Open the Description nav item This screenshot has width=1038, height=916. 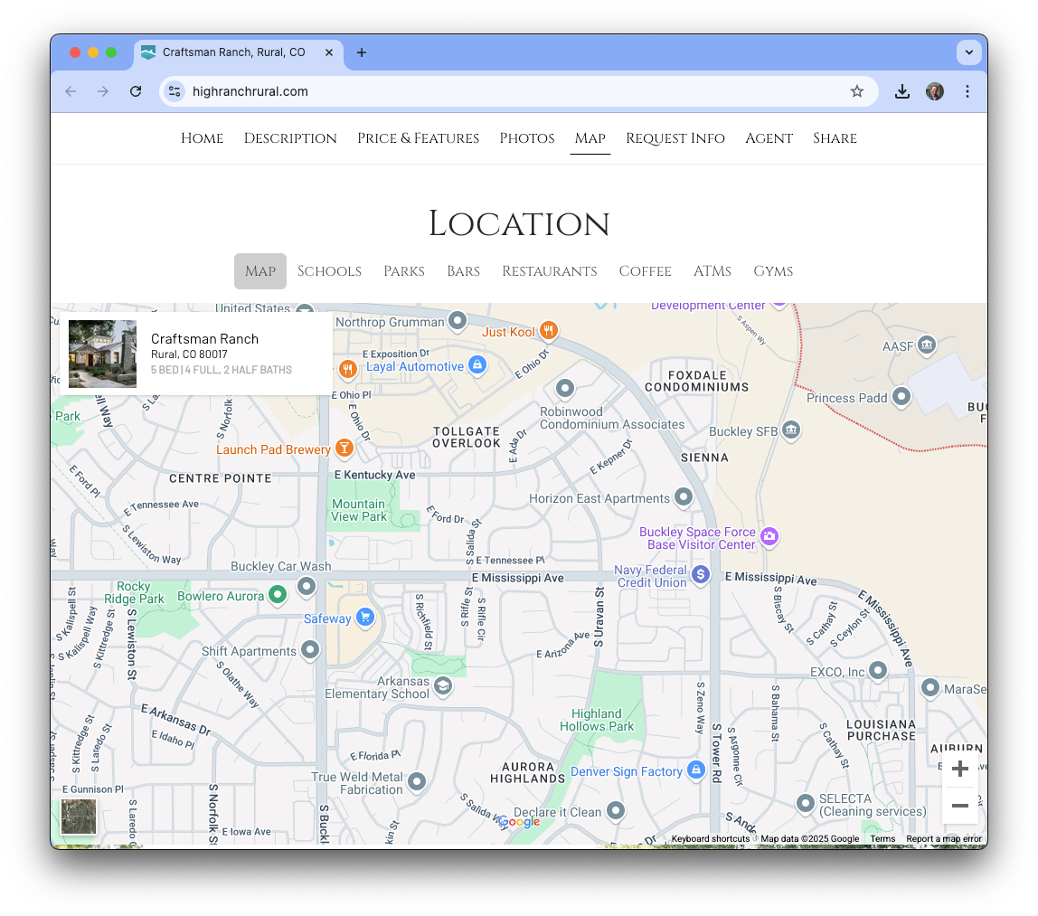pos(290,138)
